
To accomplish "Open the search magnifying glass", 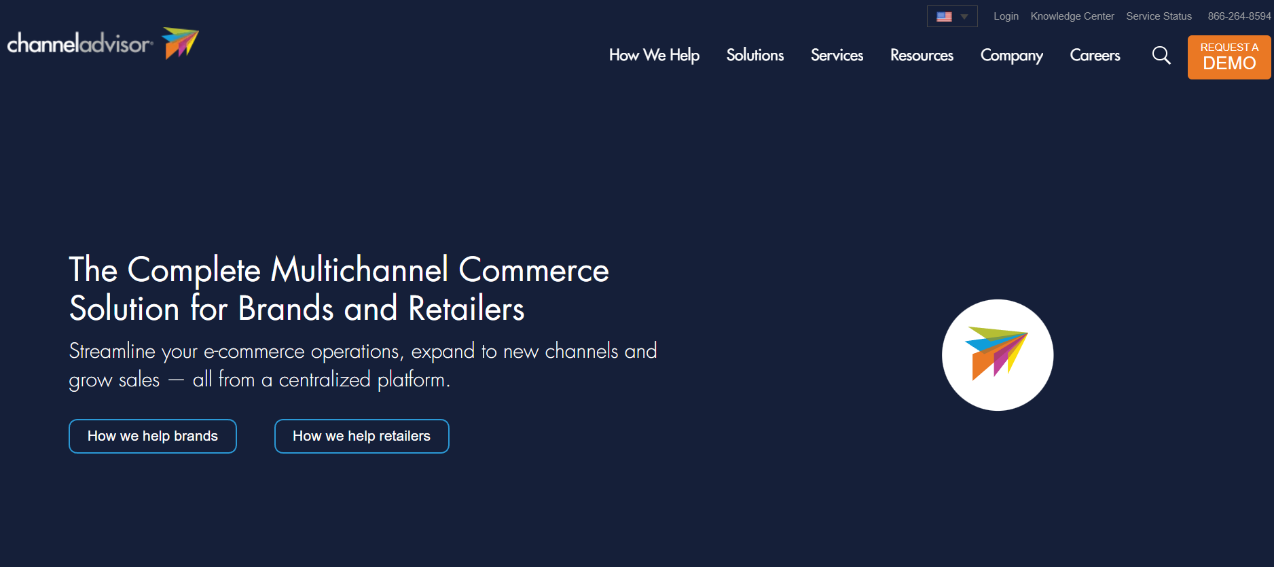I will [1161, 55].
